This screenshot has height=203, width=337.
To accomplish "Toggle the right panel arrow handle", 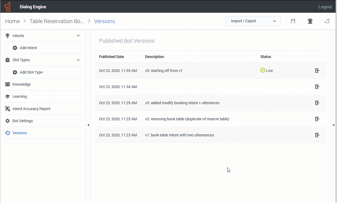I will pos(334,125).
